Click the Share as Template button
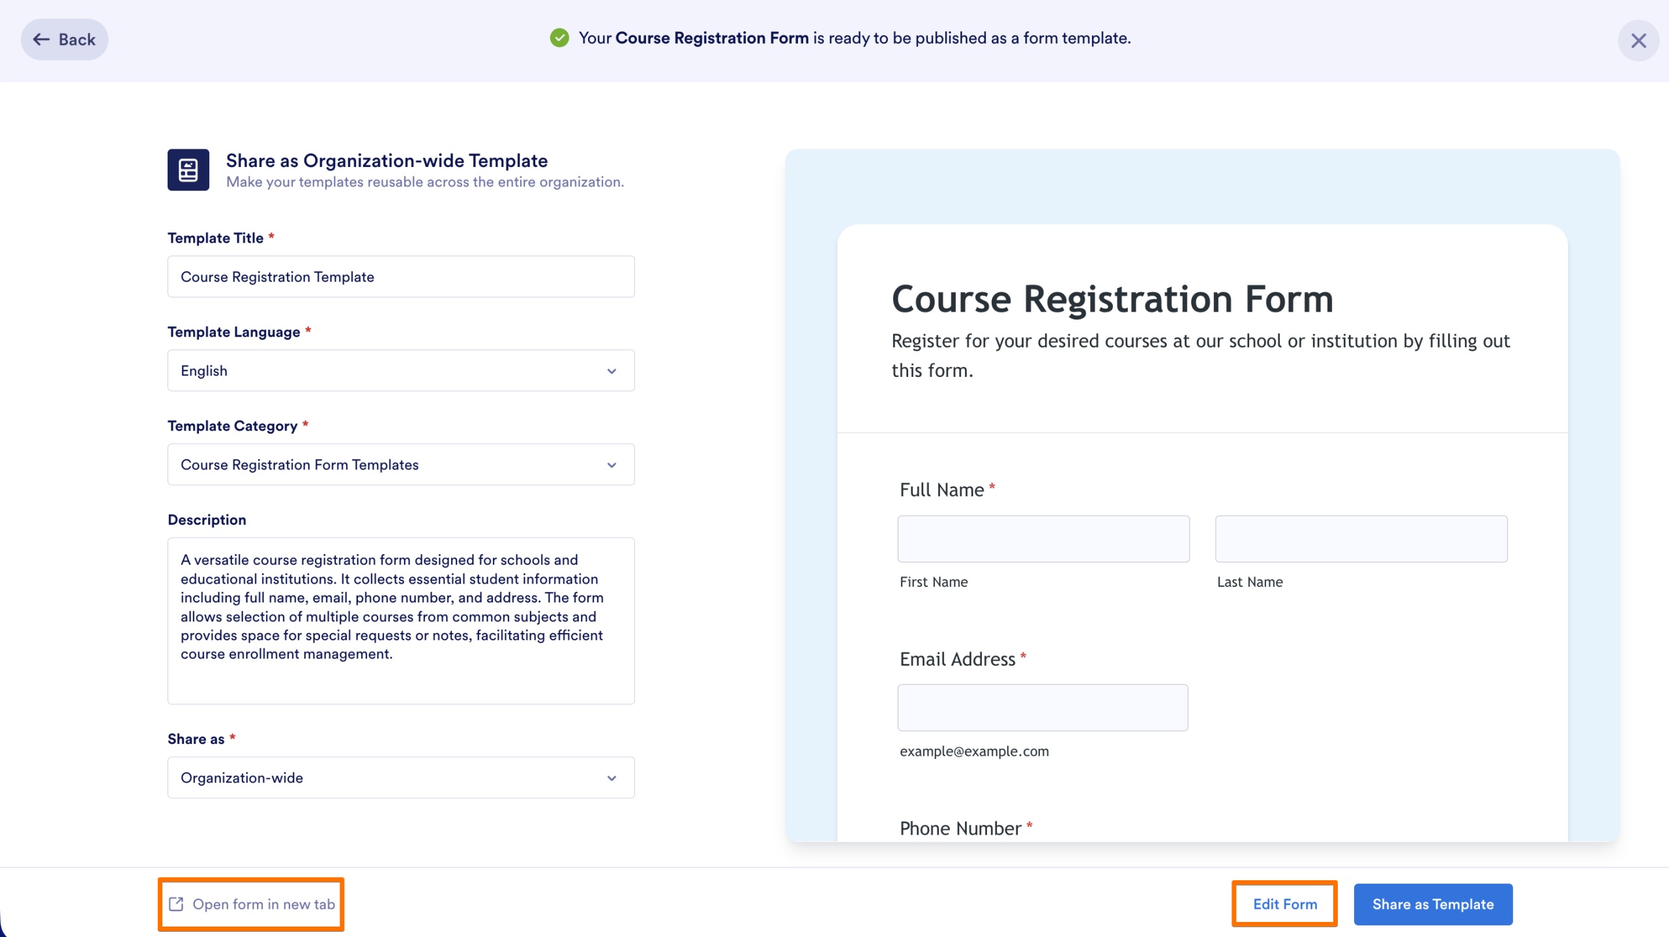Image resolution: width=1669 pixels, height=937 pixels. click(x=1433, y=904)
